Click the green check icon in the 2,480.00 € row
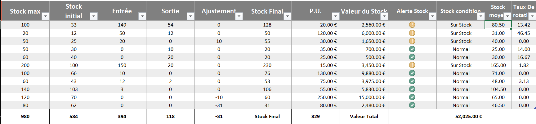Viewport: 536px width, 124px height. pos(412,105)
